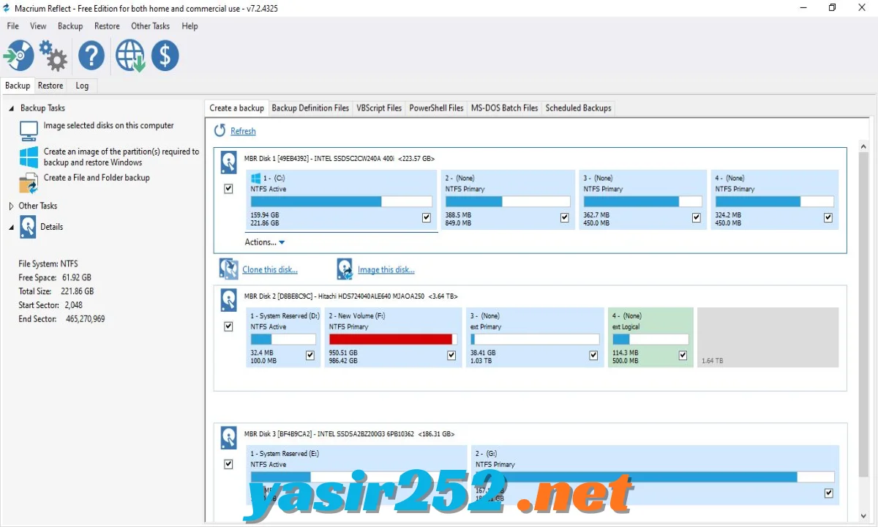Click the MBR Disk 2 drive icon

pyautogui.click(x=229, y=300)
